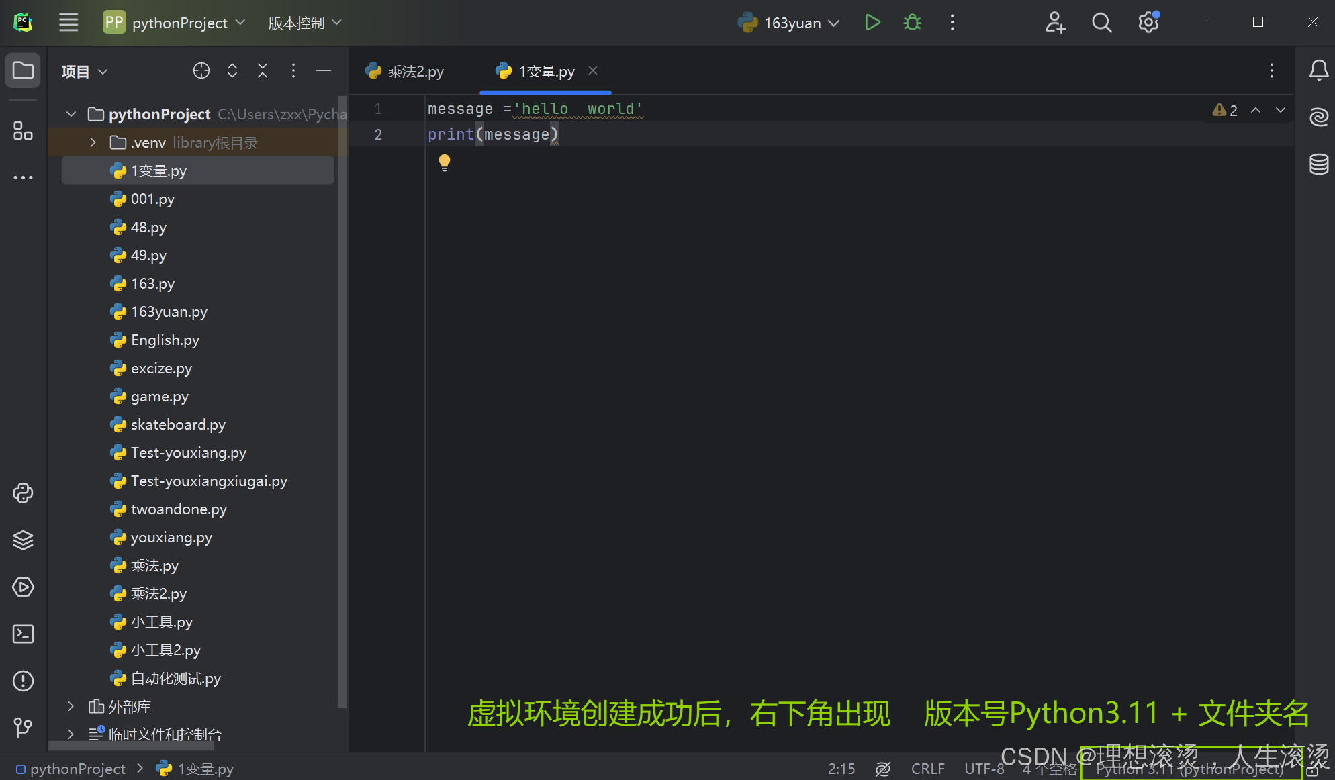Expand all items in Project tree
Viewport: 1335px width, 780px height.
[x=232, y=70]
